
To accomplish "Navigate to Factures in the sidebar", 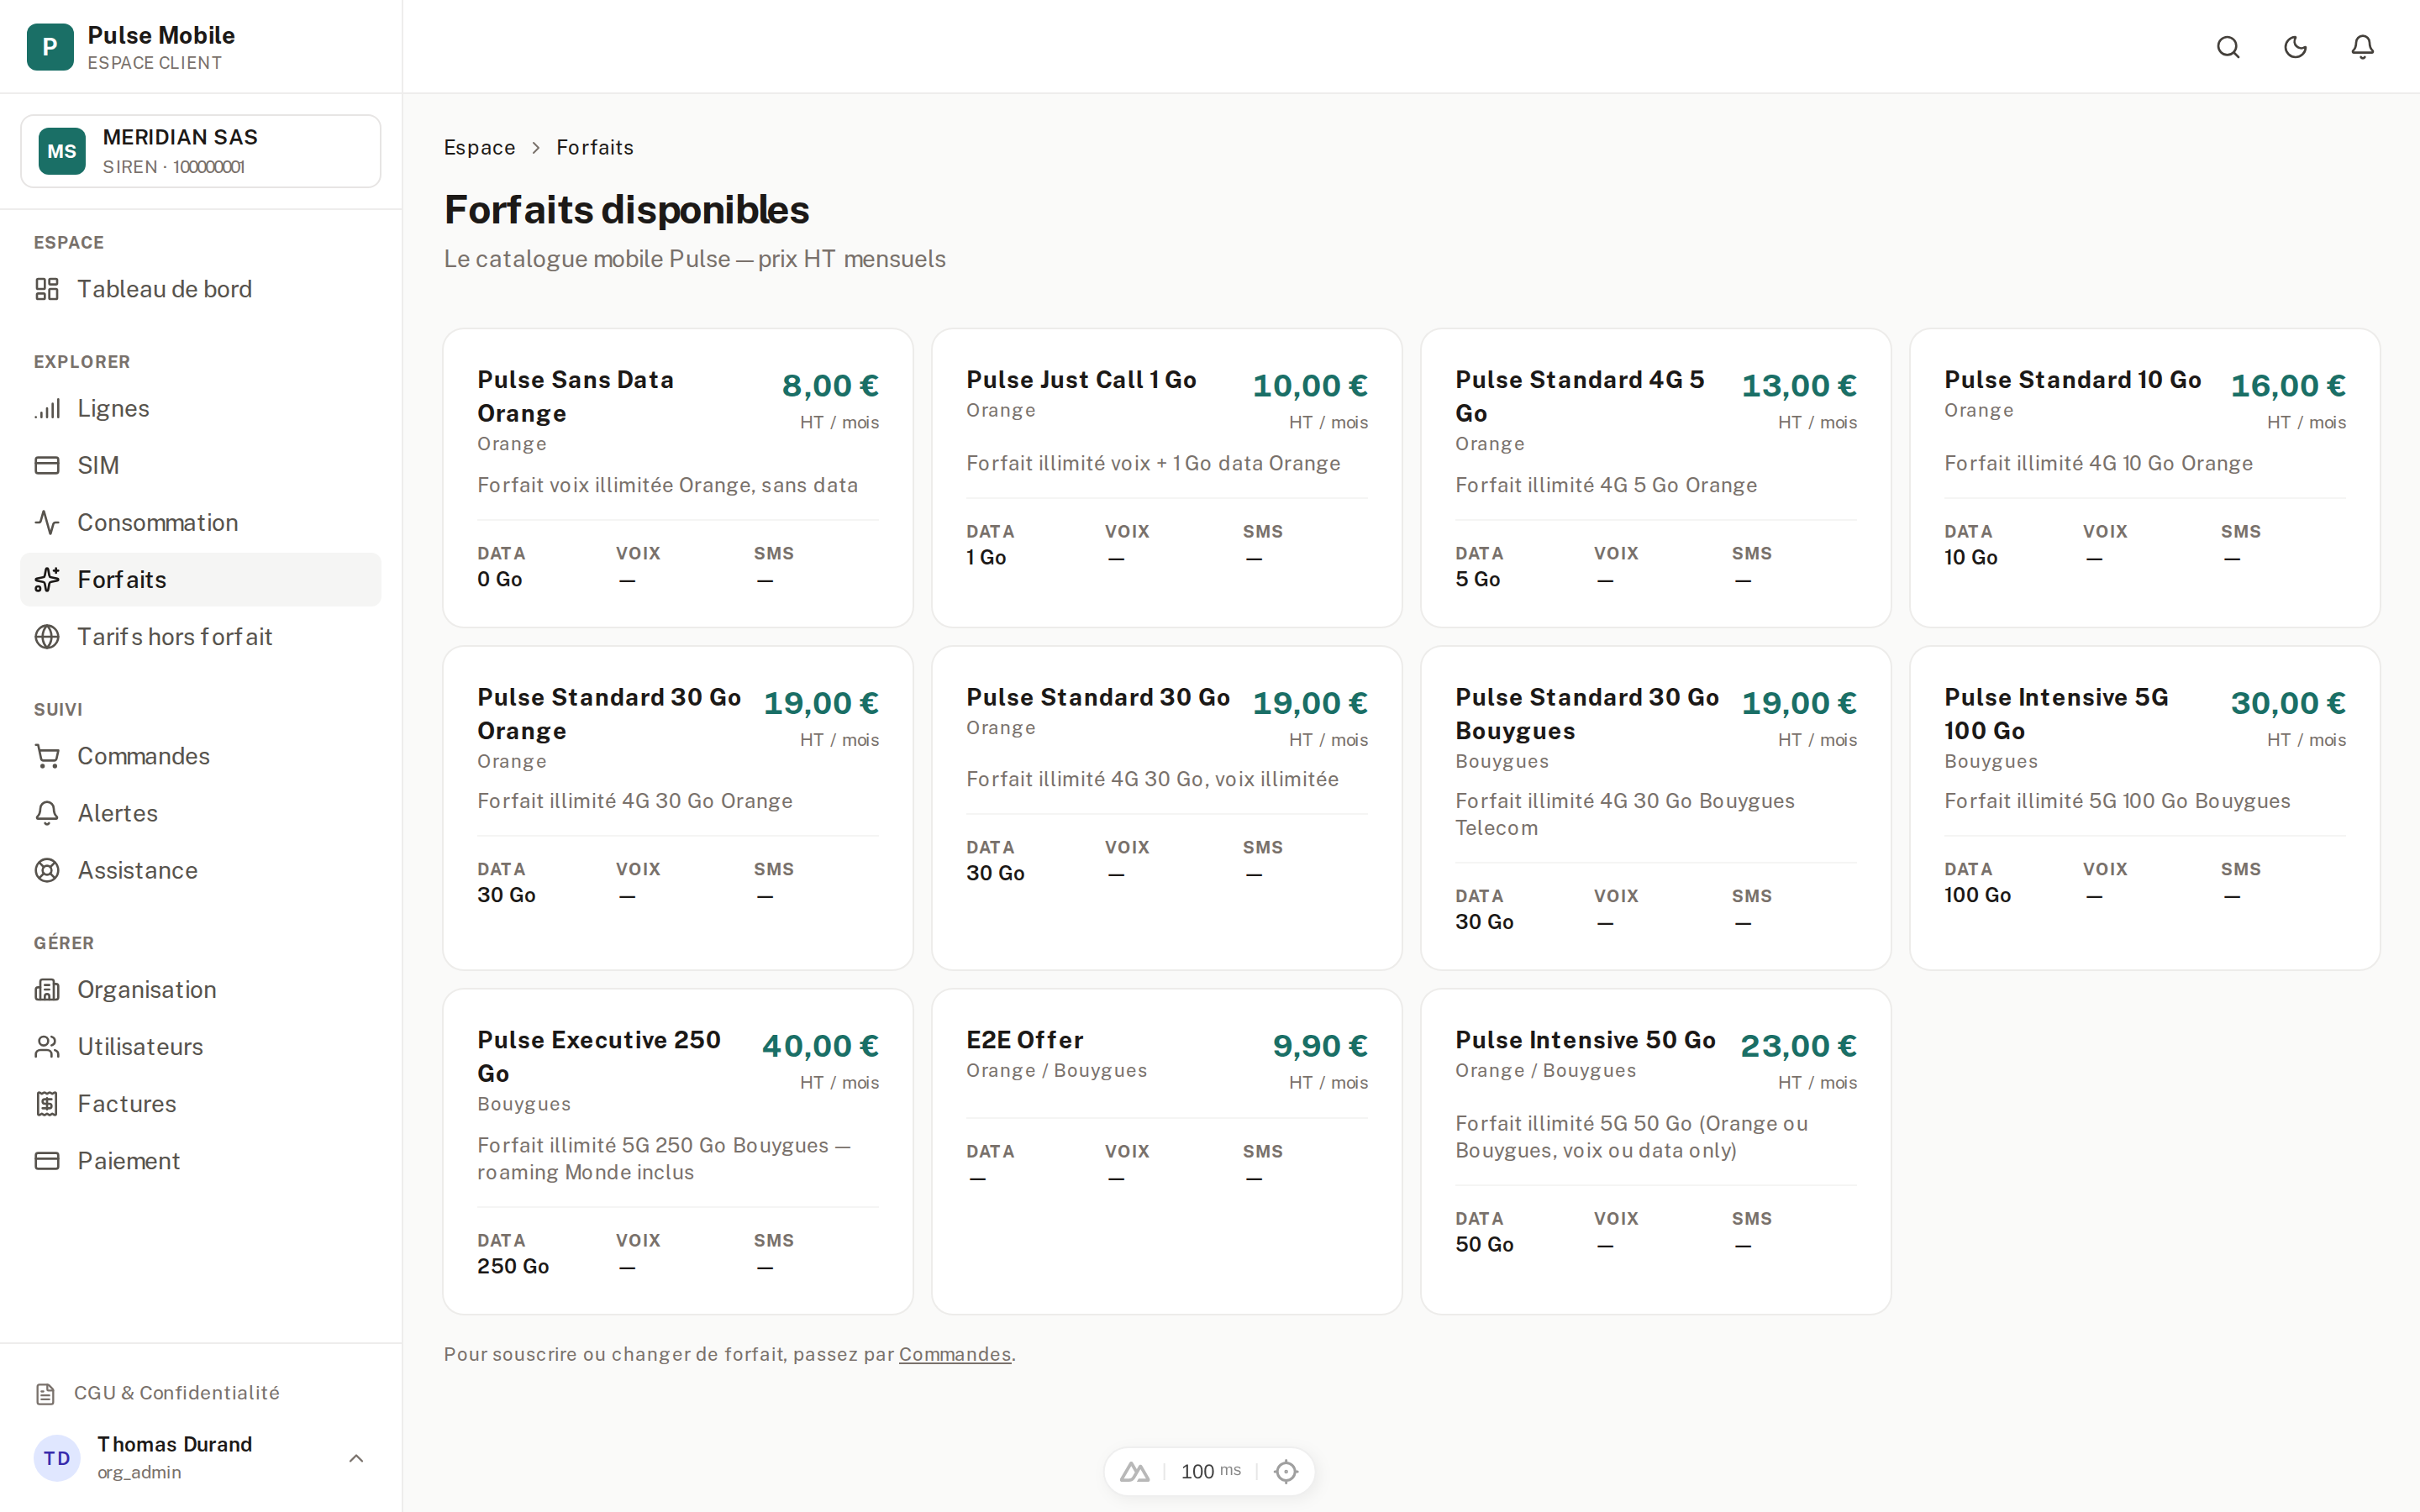I will 201,1103.
